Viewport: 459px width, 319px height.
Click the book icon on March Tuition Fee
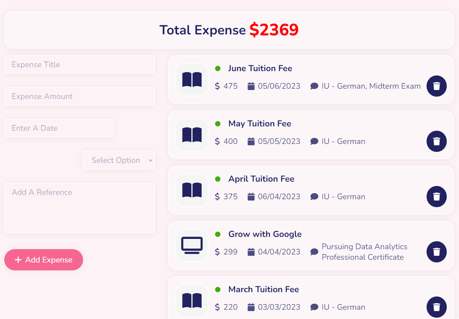(x=192, y=300)
